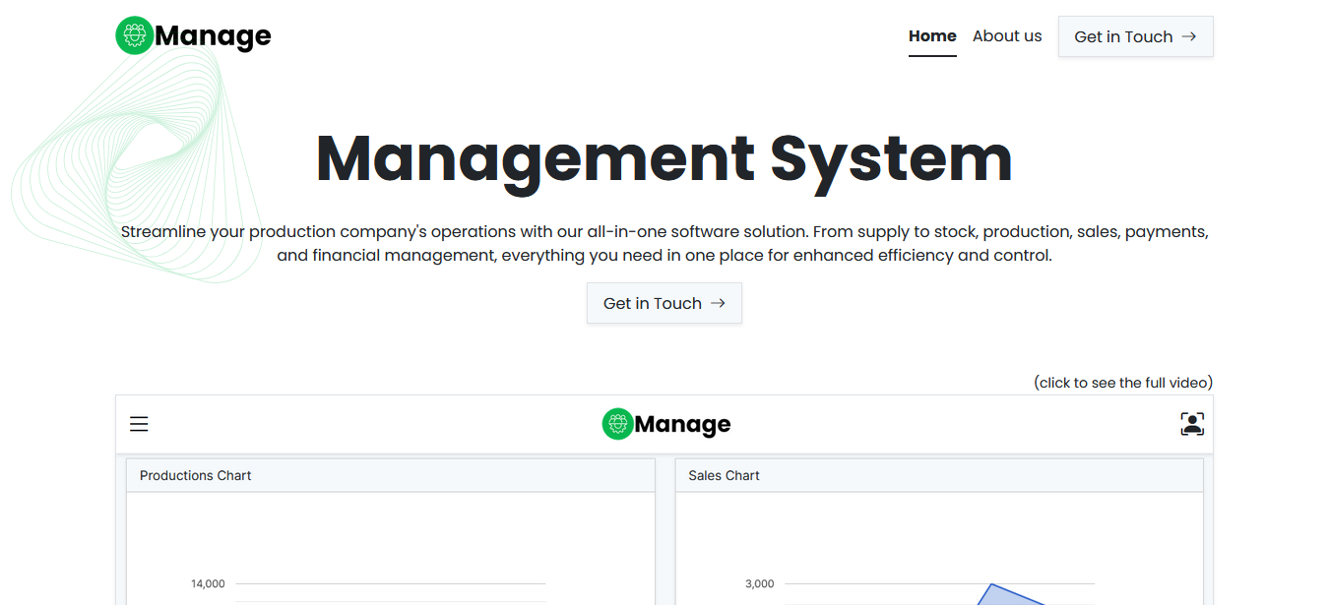Viewport: 1328px width, 605px height.
Task: Click the user profile icon in the dashboard preview
Action: (1192, 423)
